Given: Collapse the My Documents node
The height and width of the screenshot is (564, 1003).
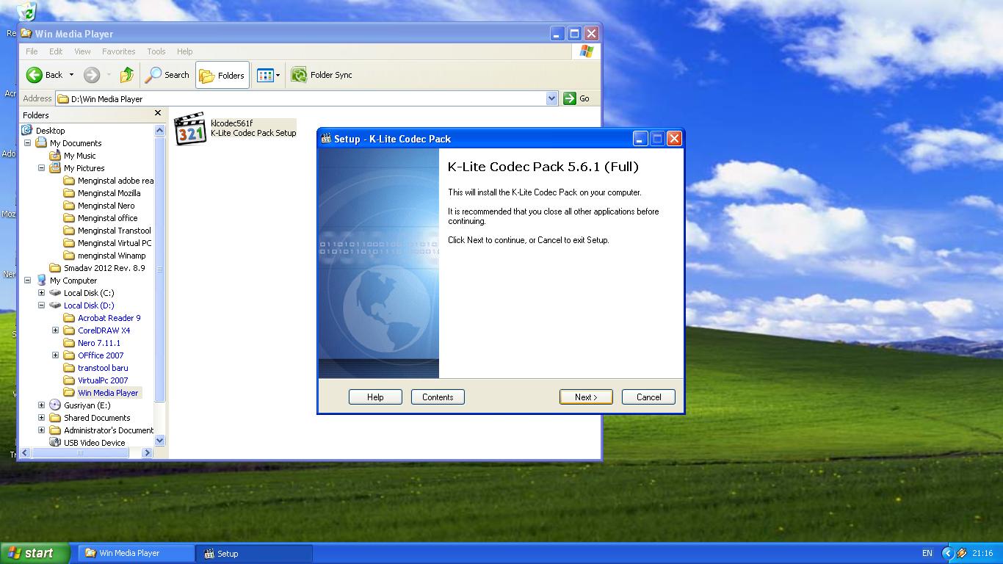Looking at the screenshot, I should click(x=28, y=143).
